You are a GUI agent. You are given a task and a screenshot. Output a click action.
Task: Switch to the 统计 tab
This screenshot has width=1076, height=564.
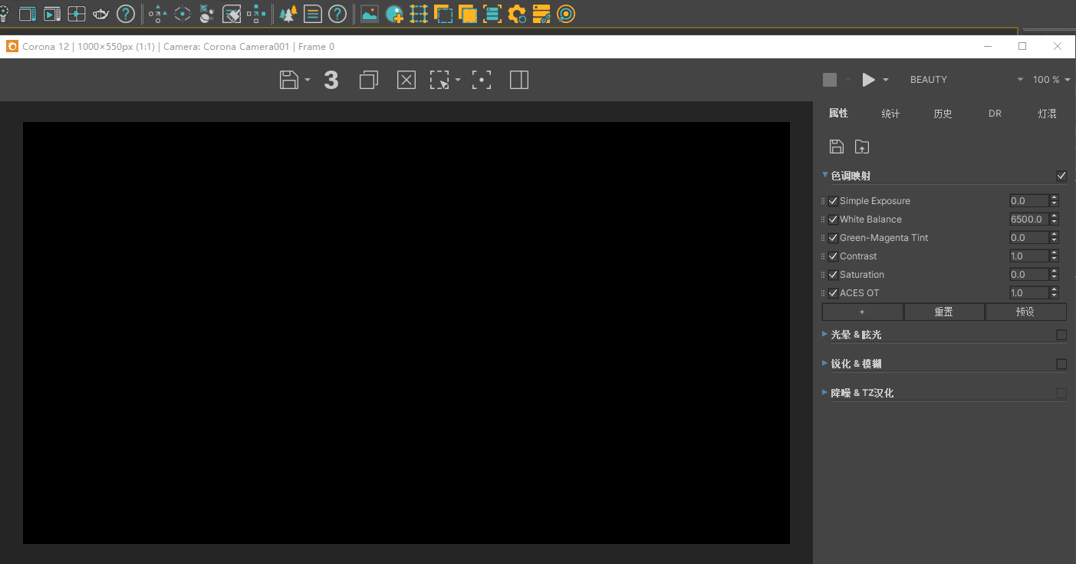pos(890,114)
